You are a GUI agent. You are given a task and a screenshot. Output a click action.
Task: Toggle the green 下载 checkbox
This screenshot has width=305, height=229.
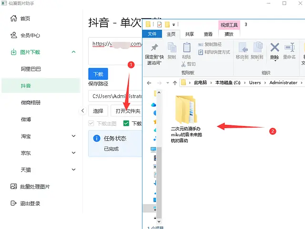(x=126, y=123)
